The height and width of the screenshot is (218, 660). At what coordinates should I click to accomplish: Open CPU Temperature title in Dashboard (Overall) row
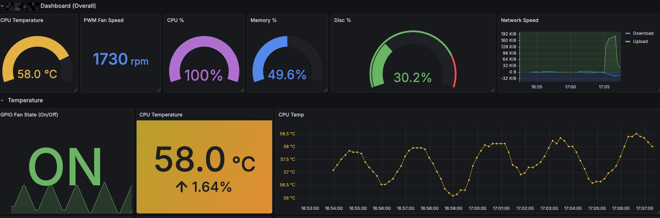pos(22,20)
